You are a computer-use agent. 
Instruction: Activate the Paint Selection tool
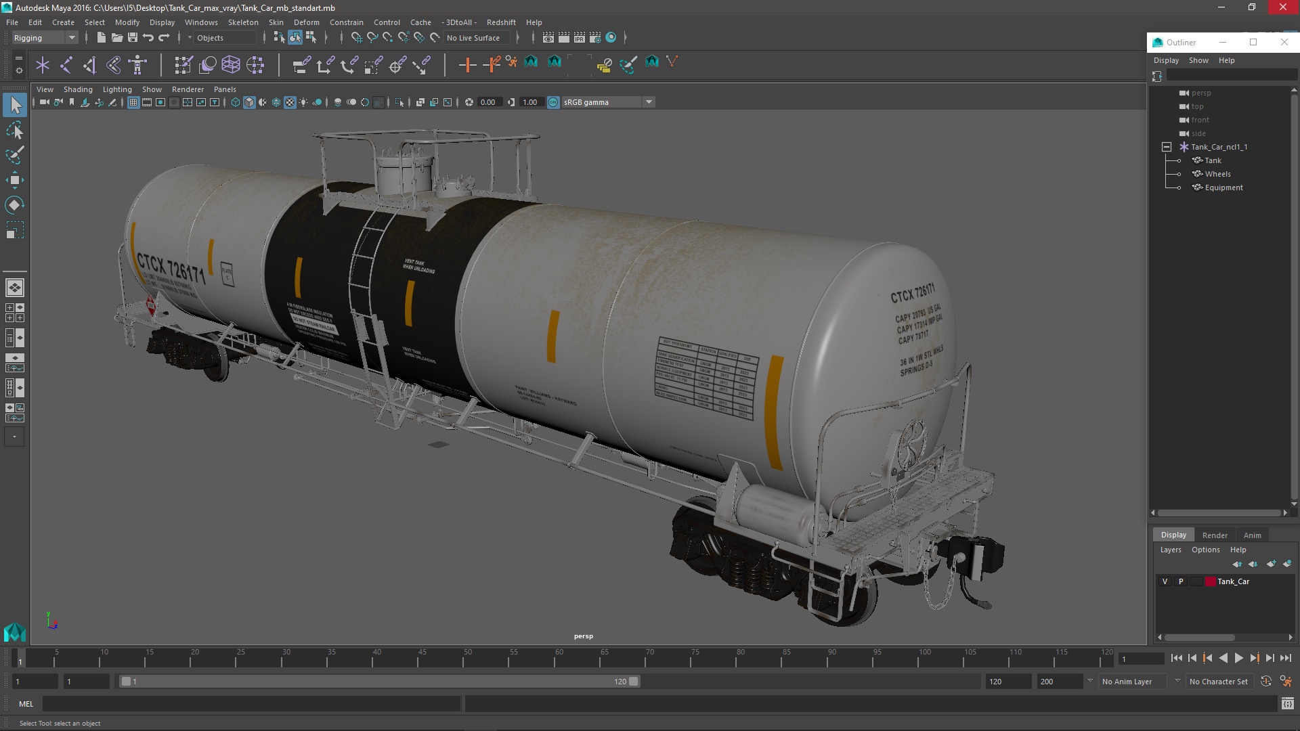(14, 155)
